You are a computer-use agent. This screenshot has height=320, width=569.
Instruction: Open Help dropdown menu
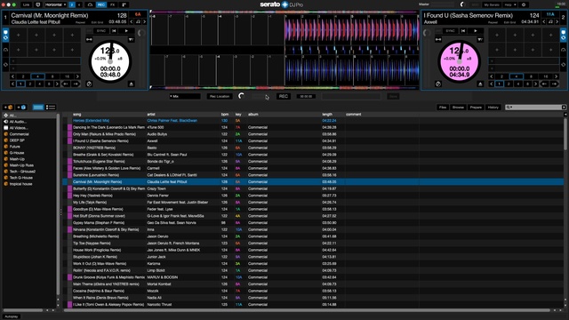click(x=510, y=4)
